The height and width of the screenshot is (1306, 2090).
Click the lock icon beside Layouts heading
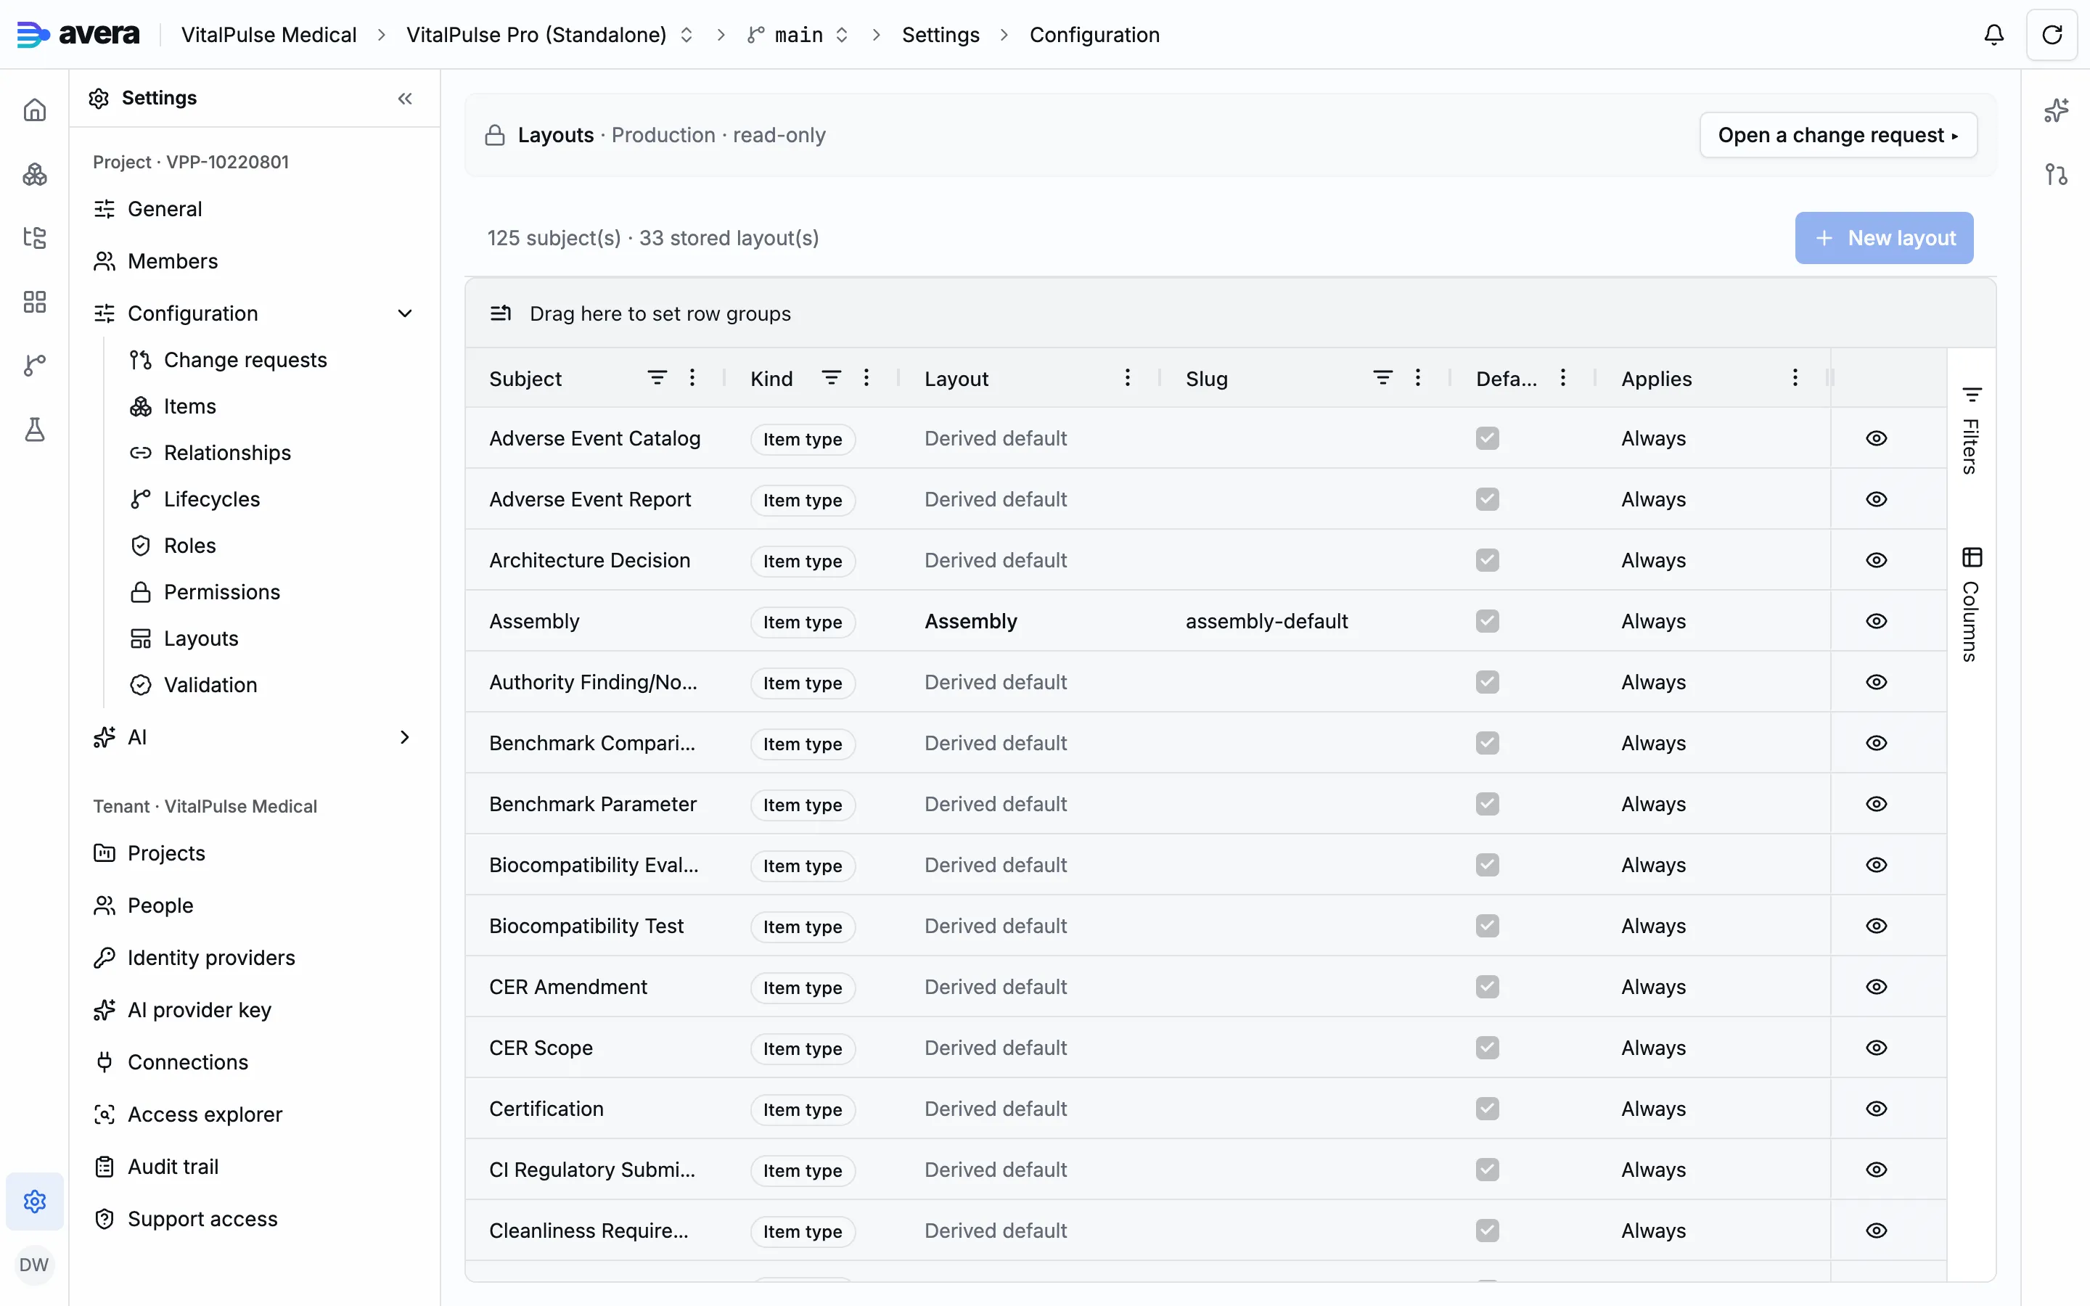click(495, 135)
